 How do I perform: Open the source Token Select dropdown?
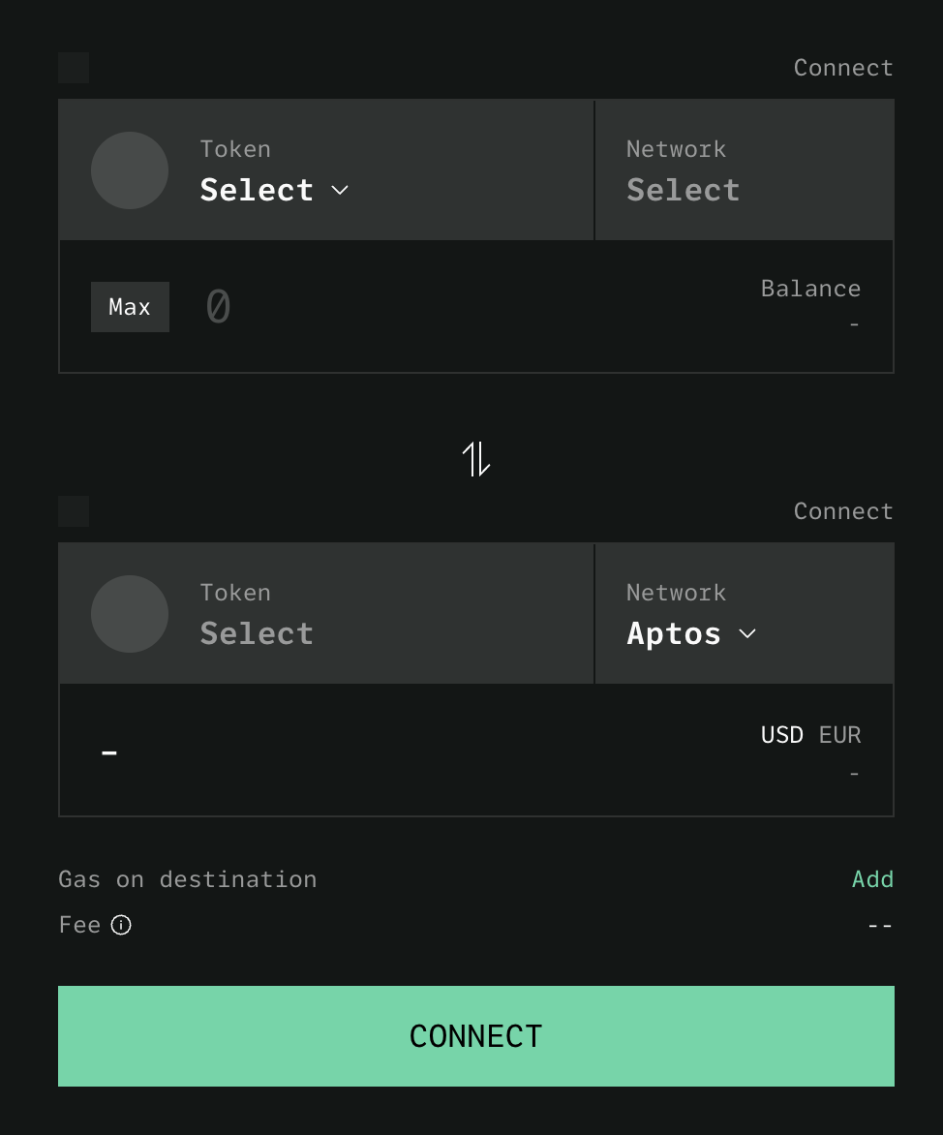tap(258, 189)
